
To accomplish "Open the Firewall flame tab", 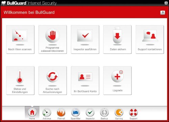I will coord(61,114).
